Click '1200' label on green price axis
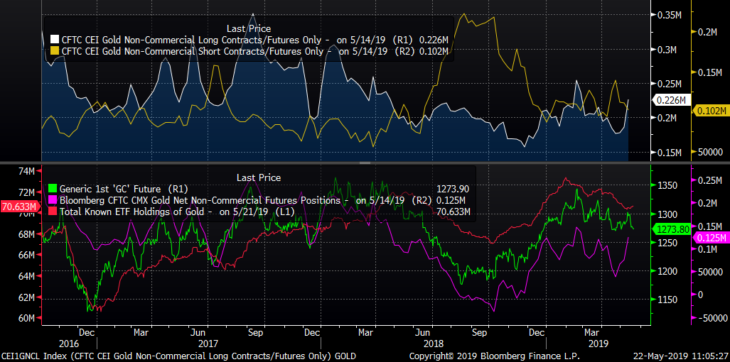Image resolution: width=730 pixels, height=362 pixels. click(666, 271)
